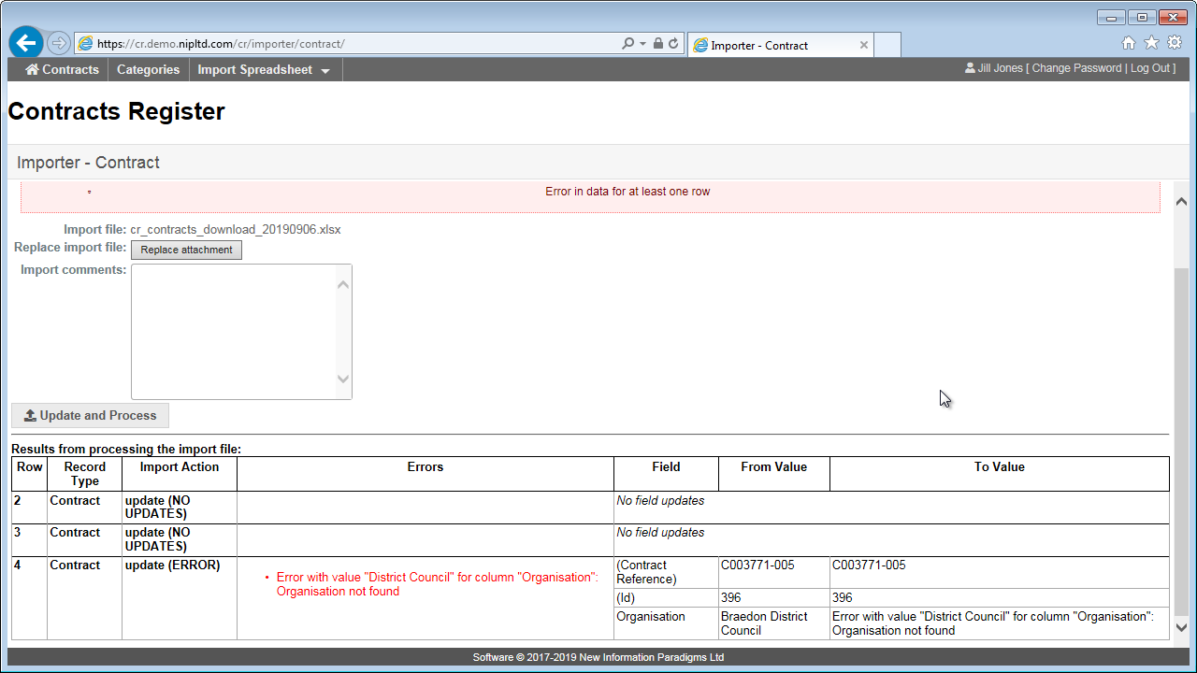
Task: Click the address bar search magnifier icon
Action: pyautogui.click(x=628, y=44)
